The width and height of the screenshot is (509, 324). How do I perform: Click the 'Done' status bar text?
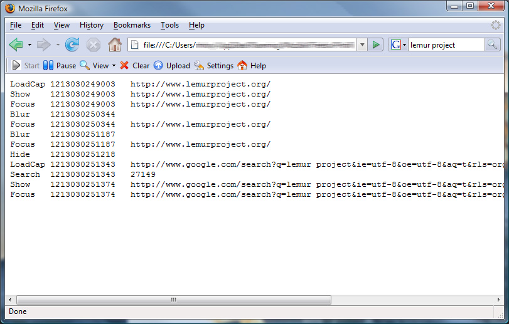18,311
